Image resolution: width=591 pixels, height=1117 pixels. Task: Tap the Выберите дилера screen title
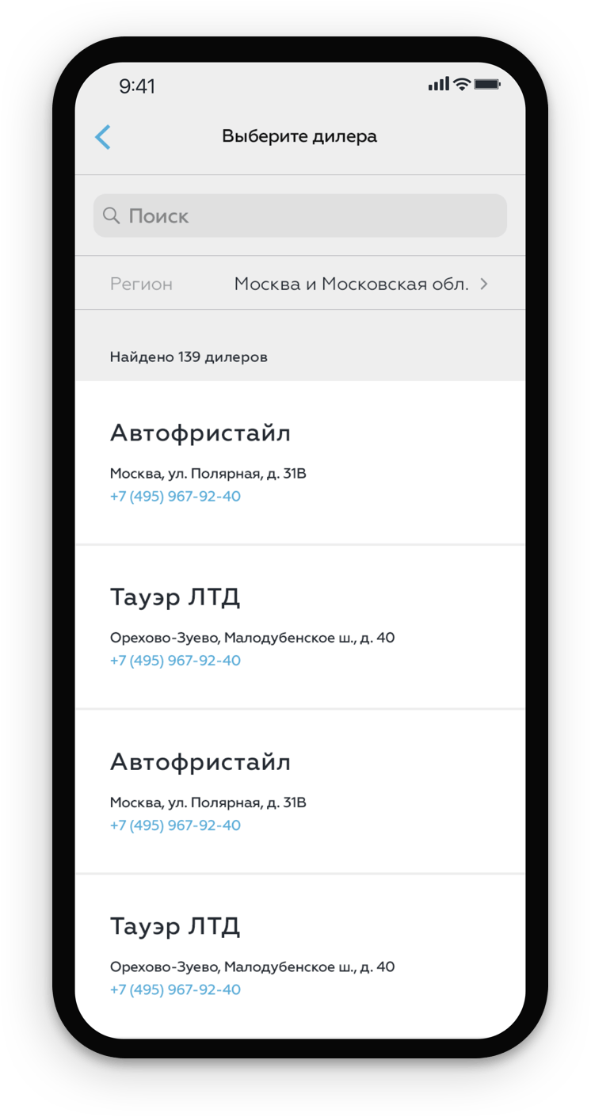pos(299,136)
